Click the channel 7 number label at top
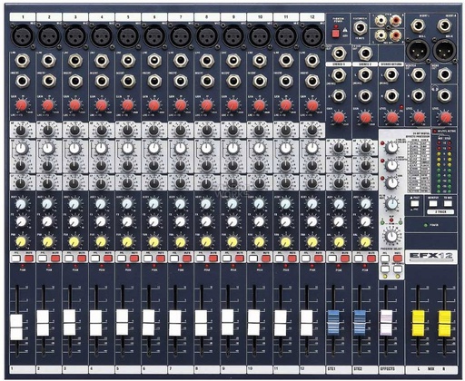465x381 pixels. coord(181,17)
